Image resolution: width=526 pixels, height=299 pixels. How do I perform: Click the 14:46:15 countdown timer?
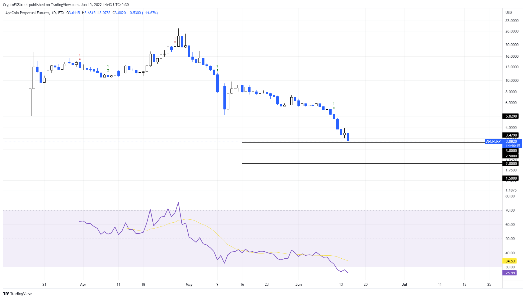pos(513,146)
